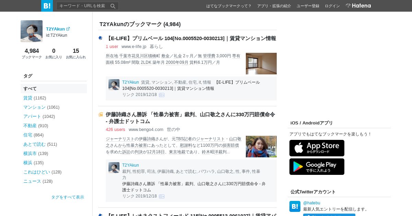Click the App Store download badge
412x216 pixels.
317,148
